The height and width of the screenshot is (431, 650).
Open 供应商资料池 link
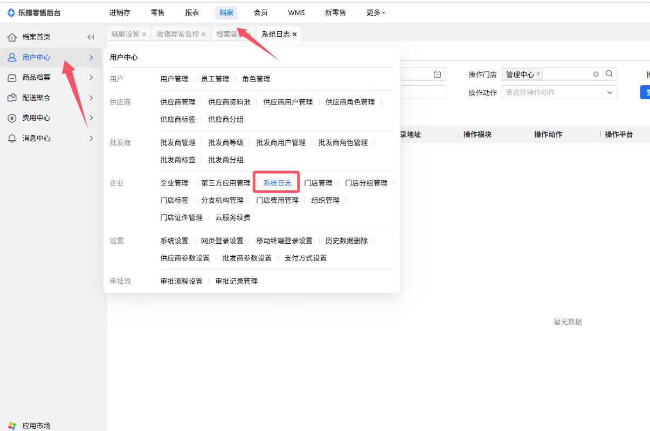[x=230, y=102]
